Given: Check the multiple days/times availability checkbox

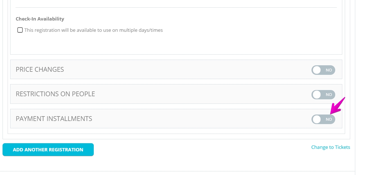Looking at the screenshot, I should tap(20, 30).
